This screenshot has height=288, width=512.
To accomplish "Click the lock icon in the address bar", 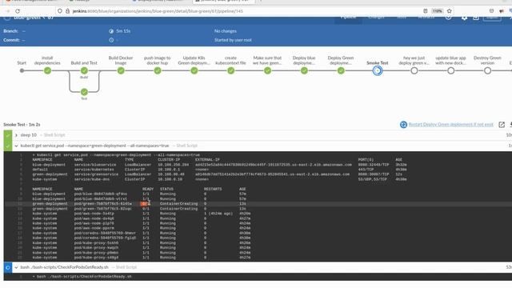I will pos(67,11).
